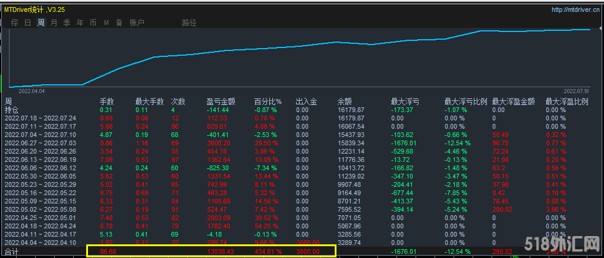Open the 币 currency tab
The height and width of the screenshot is (258, 604).
(x=93, y=23)
